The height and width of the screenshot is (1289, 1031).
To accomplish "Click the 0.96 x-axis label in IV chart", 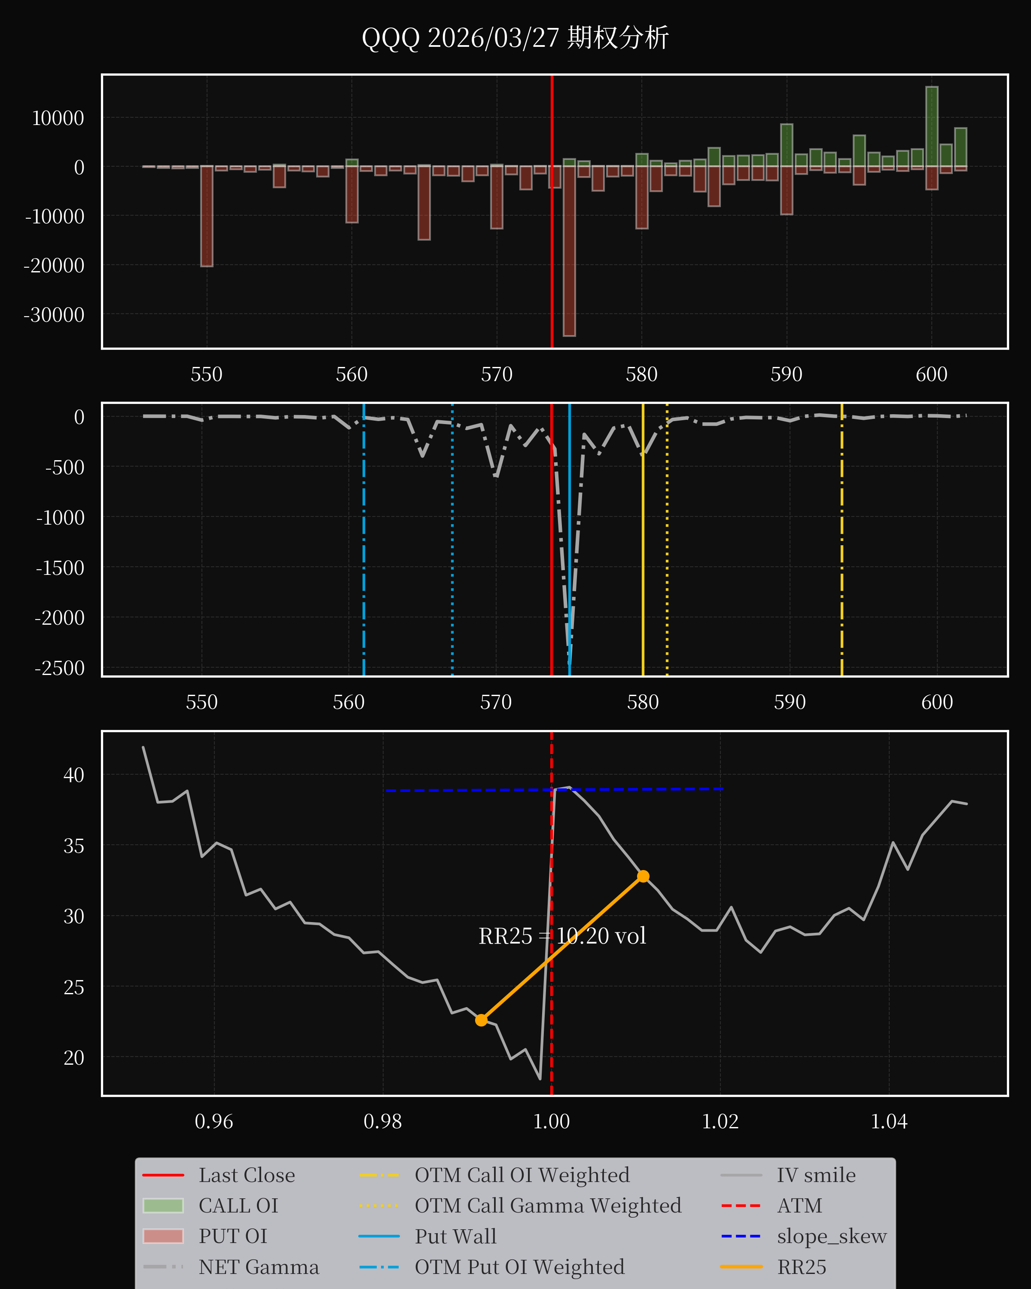I will tap(214, 1121).
